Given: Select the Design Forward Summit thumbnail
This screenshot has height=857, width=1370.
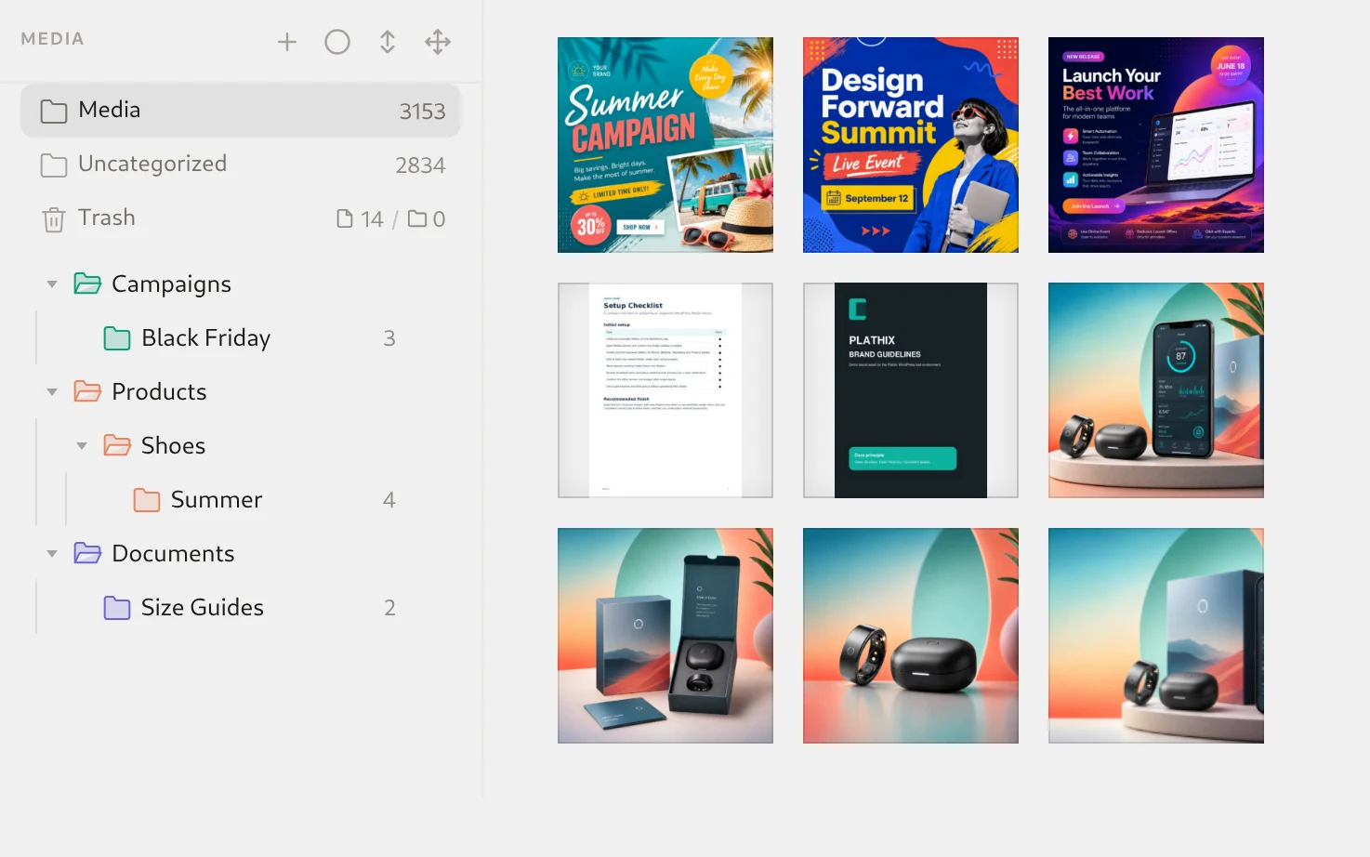Looking at the screenshot, I should (x=911, y=145).
